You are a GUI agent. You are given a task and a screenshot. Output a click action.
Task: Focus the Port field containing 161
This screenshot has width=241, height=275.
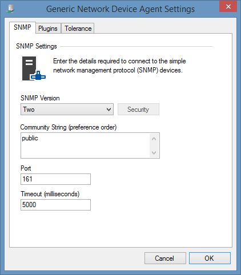click(x=55, y=179)
